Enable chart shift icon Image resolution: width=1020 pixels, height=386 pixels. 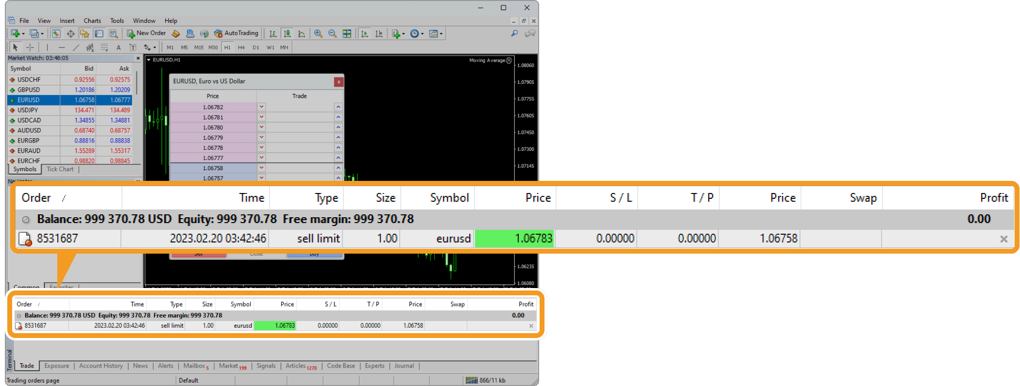coord(379,33)
